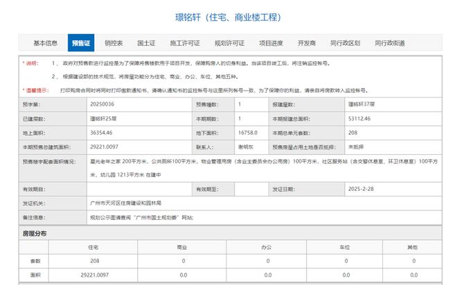Click the 住宅 column header
This screenshot has height=285, width=457.
tap(93, 248)
